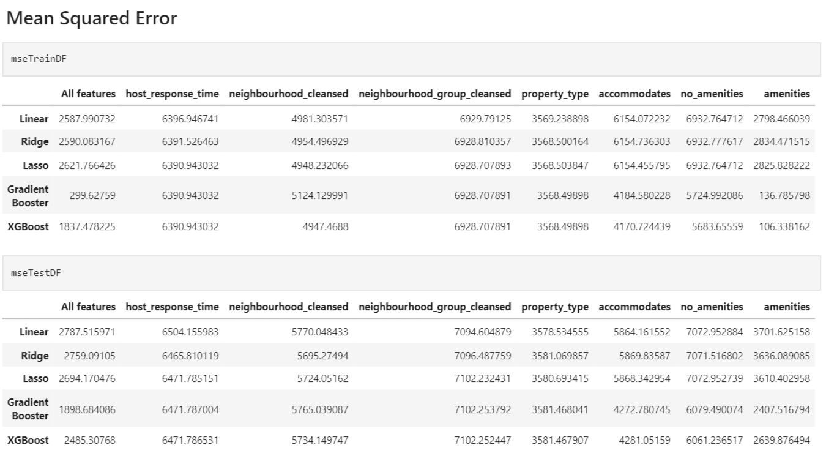This screenshot has width=826, height=456.
Task: Select train table value 4184.580228
Action: (x=642, y=196)
